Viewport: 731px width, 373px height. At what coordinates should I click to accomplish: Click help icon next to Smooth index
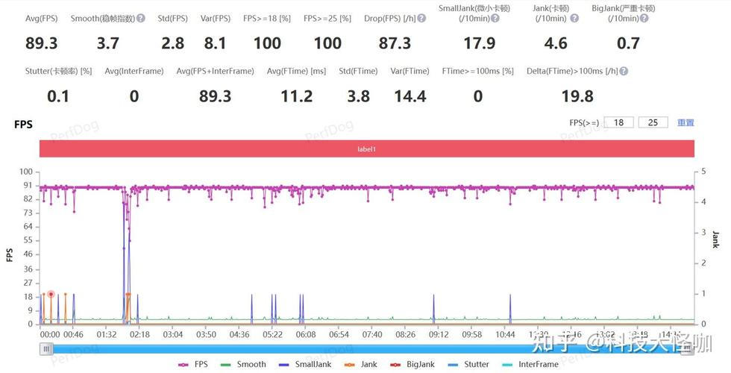[141, 18]
